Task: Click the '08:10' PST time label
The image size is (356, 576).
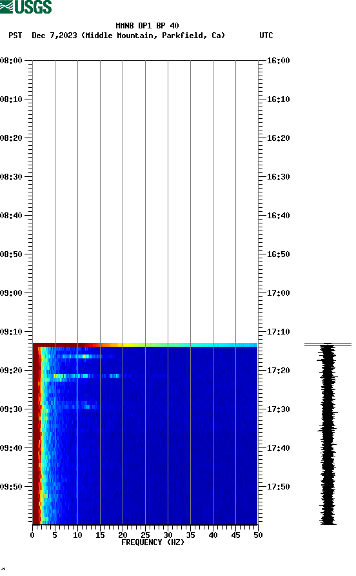Action: (x=11, y=99)
